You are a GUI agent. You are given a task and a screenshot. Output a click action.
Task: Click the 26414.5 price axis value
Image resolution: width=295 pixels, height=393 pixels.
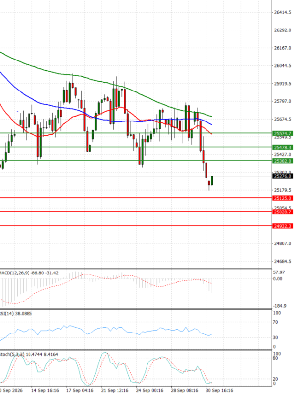[283, 12]
